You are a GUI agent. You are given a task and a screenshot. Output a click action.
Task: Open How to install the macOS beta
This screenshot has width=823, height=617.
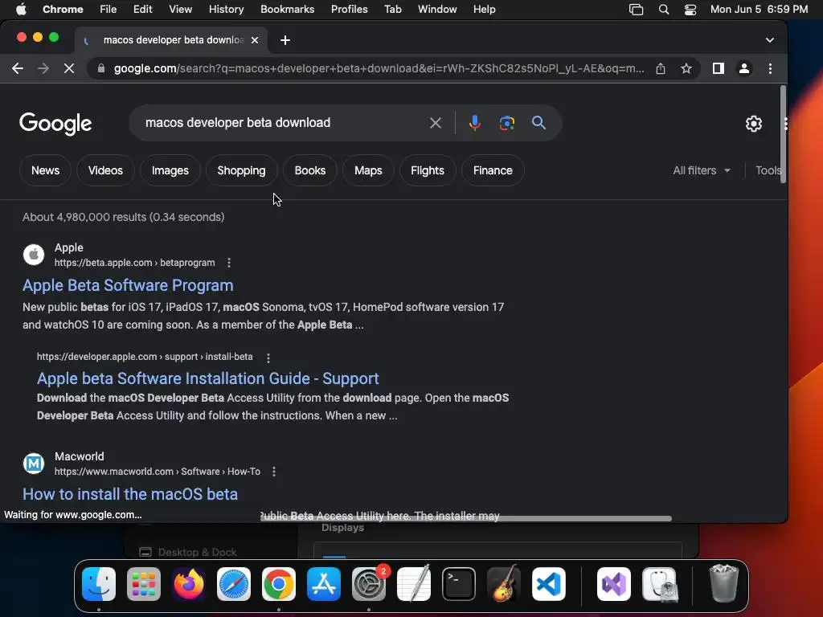(x=130, y=494)
